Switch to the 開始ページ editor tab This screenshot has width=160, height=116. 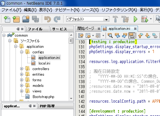[x=86, y=29]
